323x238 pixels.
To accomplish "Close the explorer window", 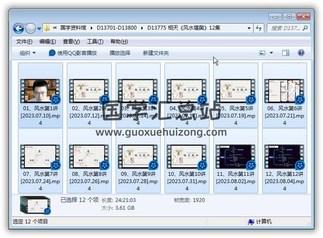I will [303, 16].
